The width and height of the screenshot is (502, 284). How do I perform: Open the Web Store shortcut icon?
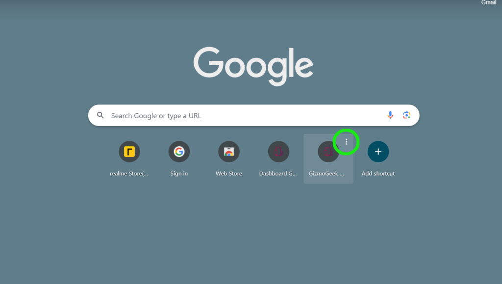tap(229, 152)
